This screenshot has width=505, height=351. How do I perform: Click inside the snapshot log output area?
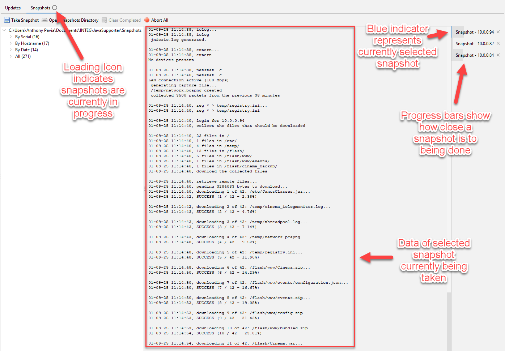coord(250,181)
